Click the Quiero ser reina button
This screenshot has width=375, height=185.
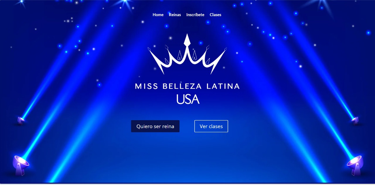click(x=155, y=126)
